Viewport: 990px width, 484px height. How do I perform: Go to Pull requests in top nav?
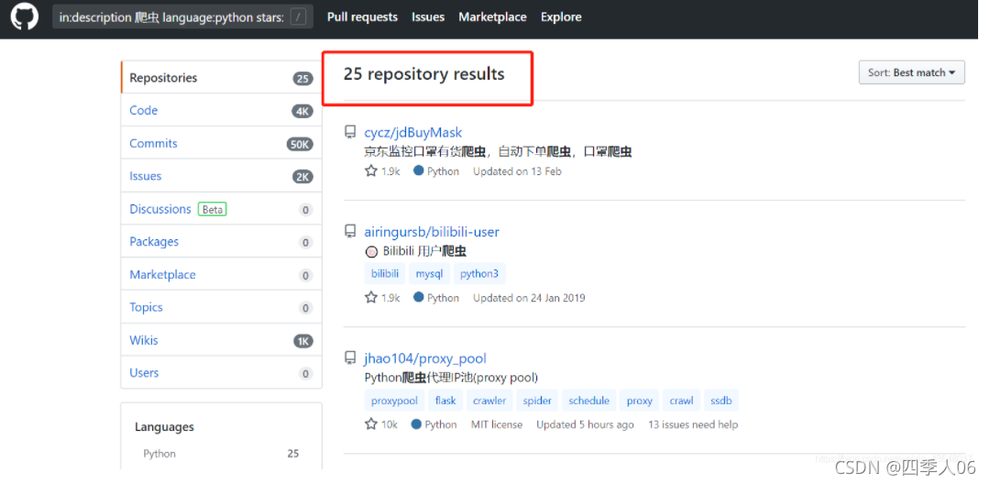point(362,17)
